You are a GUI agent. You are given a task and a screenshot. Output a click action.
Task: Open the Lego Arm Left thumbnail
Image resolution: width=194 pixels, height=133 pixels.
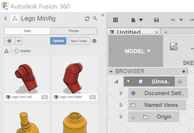pos(27,75)
